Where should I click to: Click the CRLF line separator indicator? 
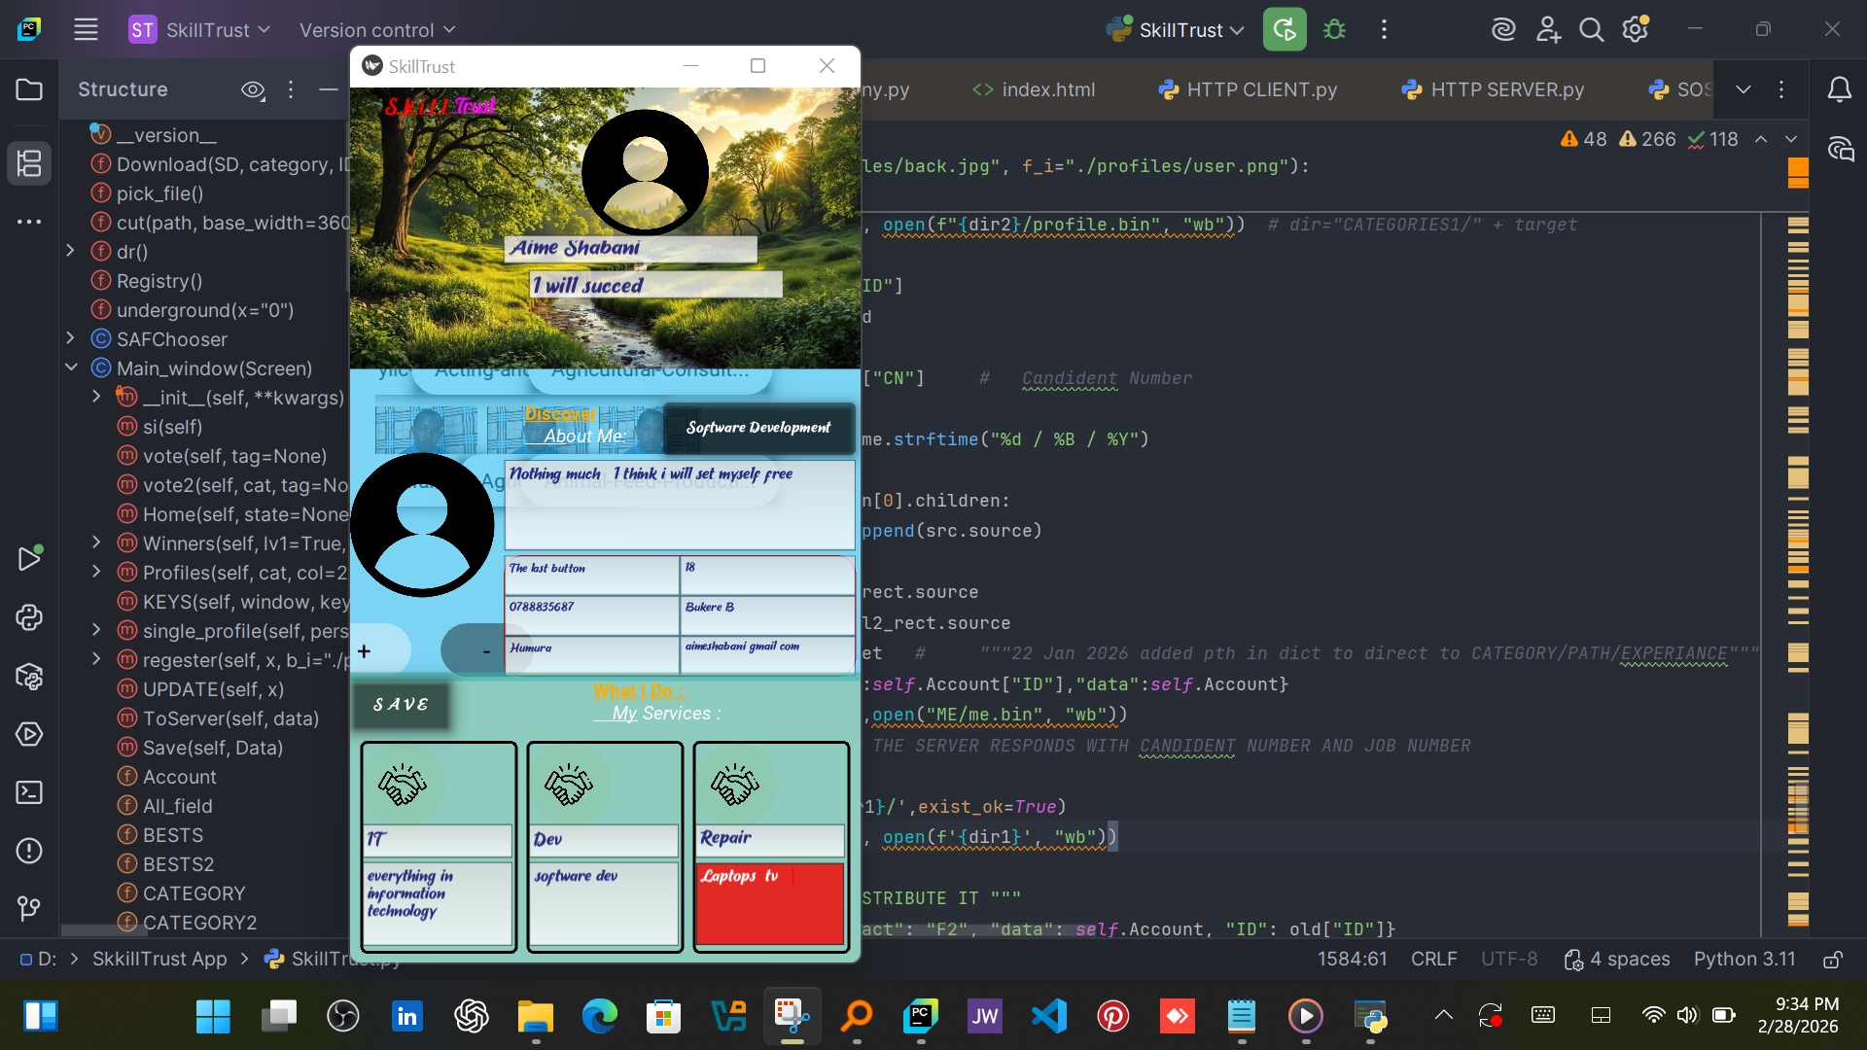pyautogui.click(x=1433, y=960)
